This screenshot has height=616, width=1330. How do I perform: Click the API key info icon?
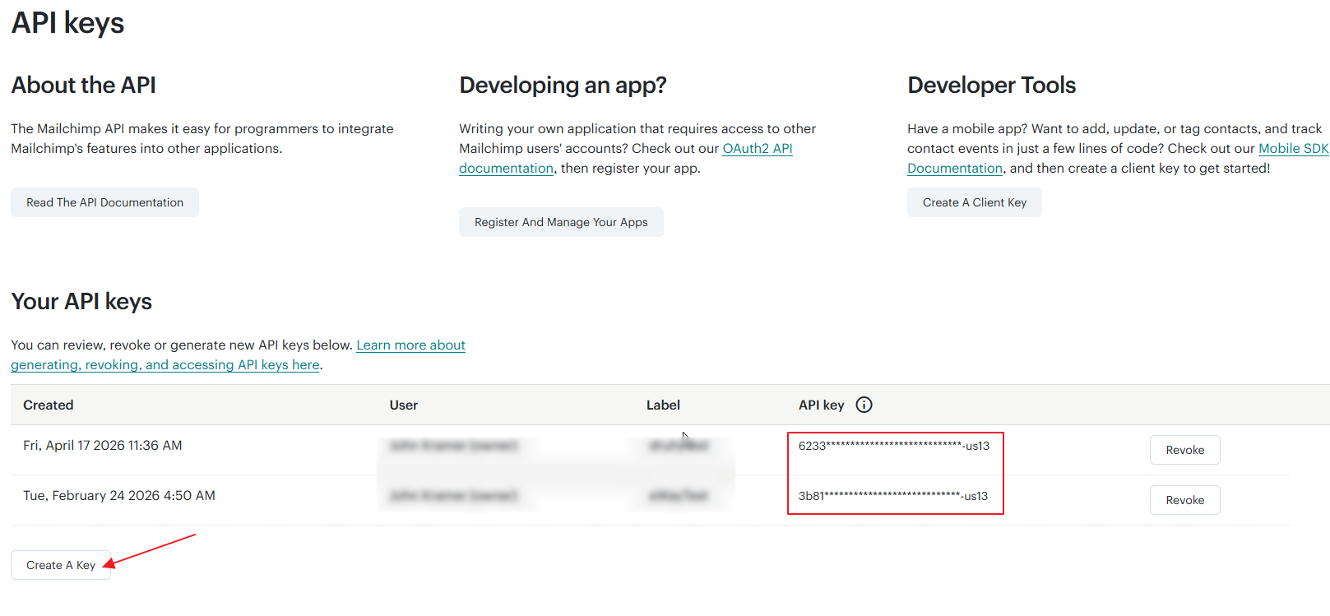tap(864, 405)
